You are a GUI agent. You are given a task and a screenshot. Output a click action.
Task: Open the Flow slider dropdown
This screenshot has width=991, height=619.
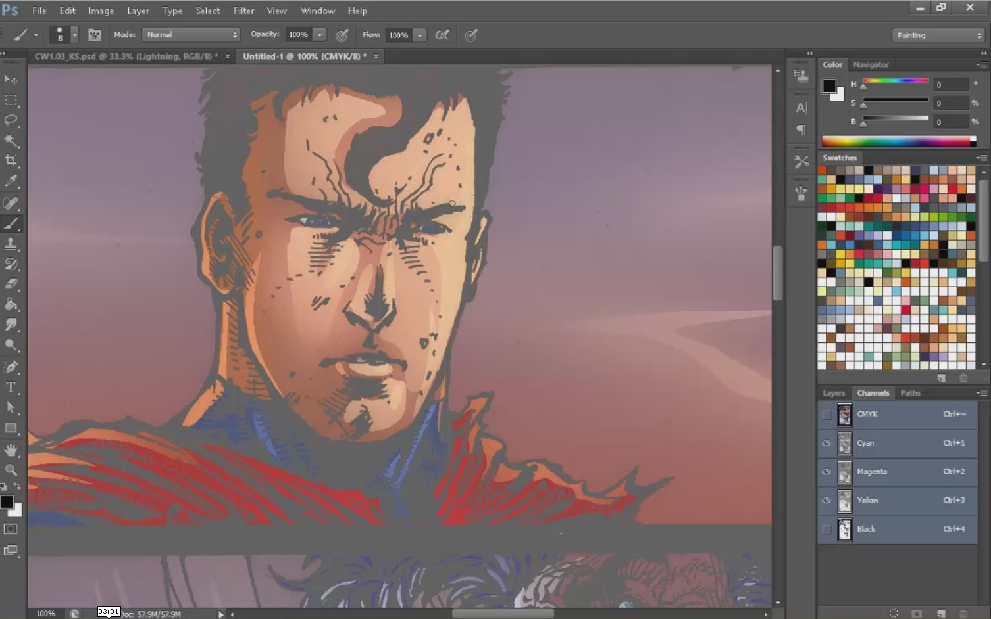point(420,35)
